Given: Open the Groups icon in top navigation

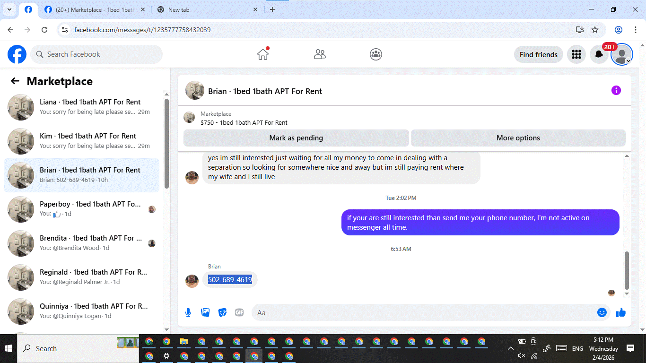Looking at the screenshot, I should click(376, 54).
